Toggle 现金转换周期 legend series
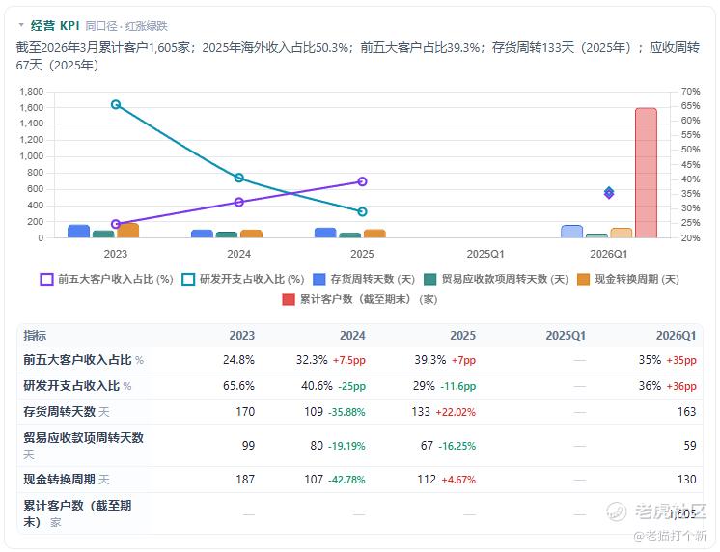720x552 pixels. click(628, 279)
